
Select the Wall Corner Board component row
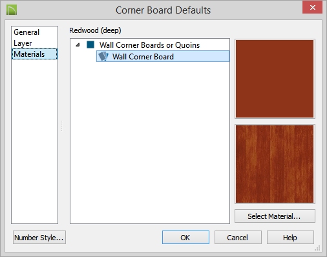(x=163, y=56)
